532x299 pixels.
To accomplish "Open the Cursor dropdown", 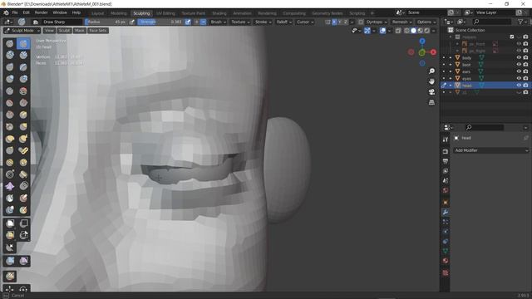I will coord(305,22).
